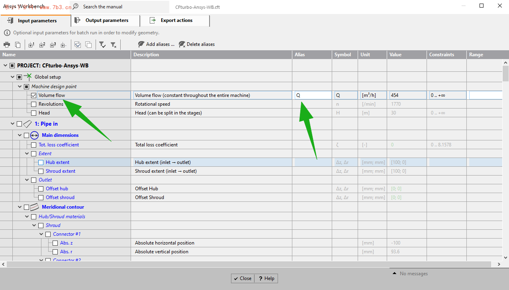Click the Global setup axis icon
This screenshot has width=509, height=290.
pyautogui.click(x=27, y=77)
